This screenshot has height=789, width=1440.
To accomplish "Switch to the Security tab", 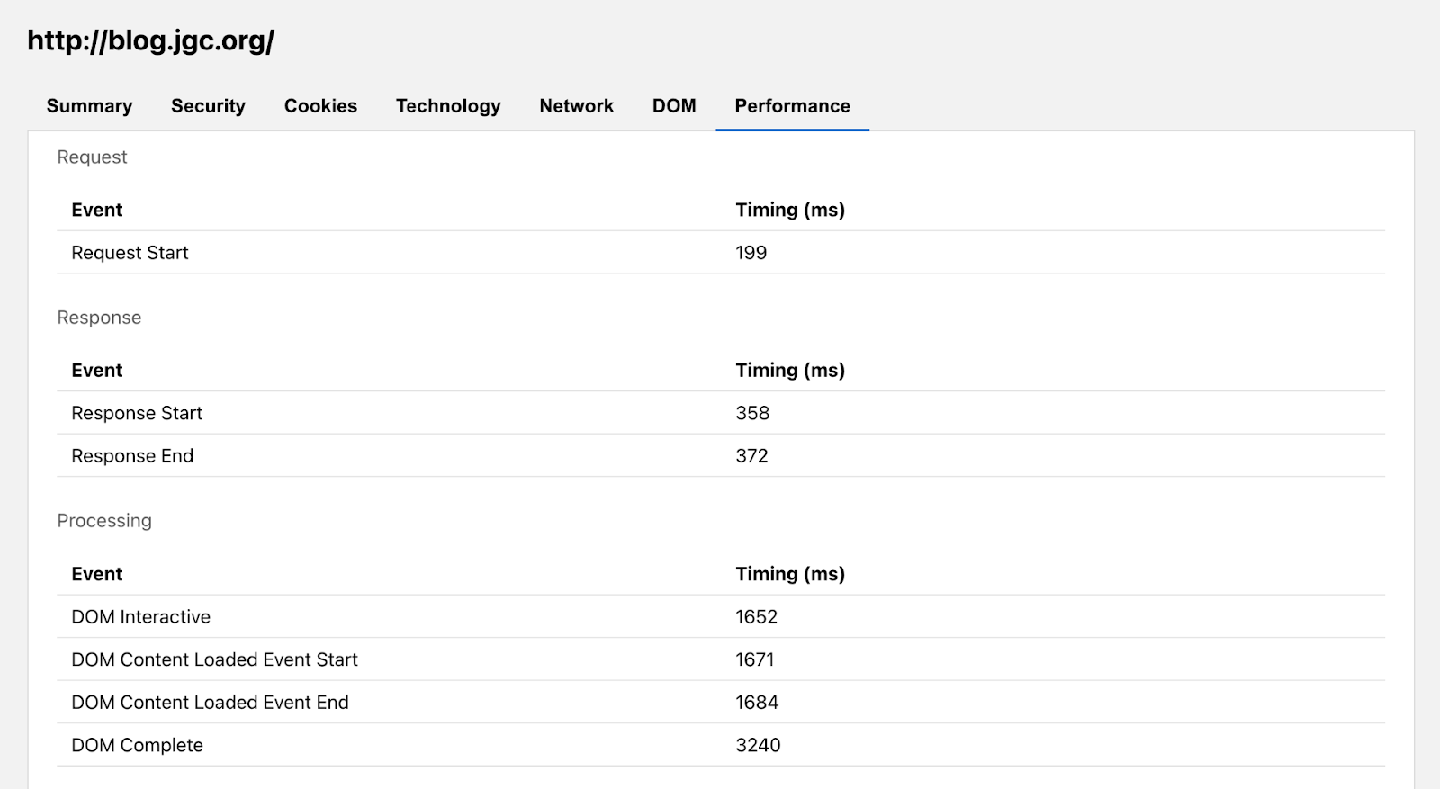I will coord(208,106).
